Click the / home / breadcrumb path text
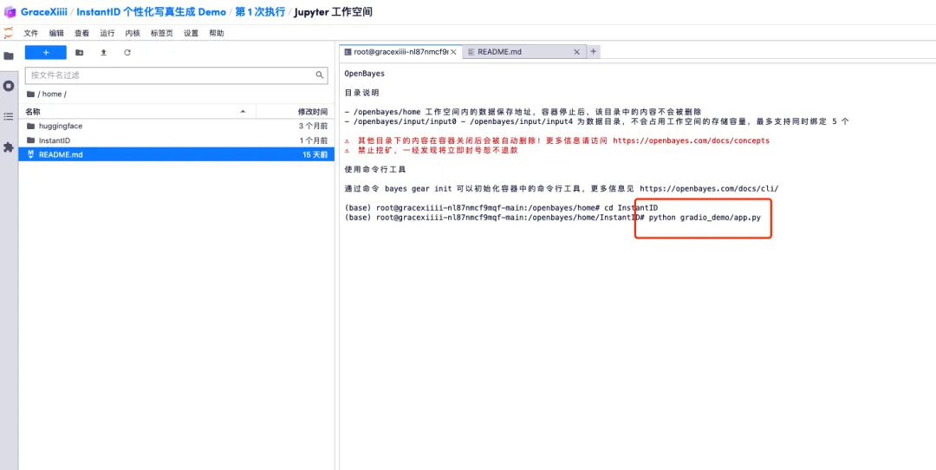The height and width of the screenshot is (470, 936). (x=52, y=95)
